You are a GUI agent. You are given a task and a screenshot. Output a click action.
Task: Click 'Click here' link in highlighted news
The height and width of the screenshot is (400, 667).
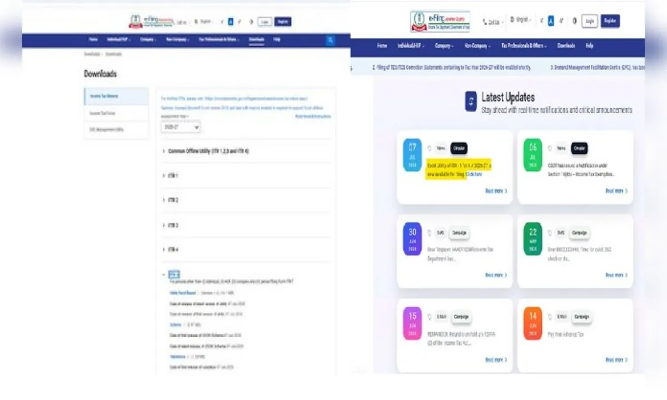tap(474, 174)
